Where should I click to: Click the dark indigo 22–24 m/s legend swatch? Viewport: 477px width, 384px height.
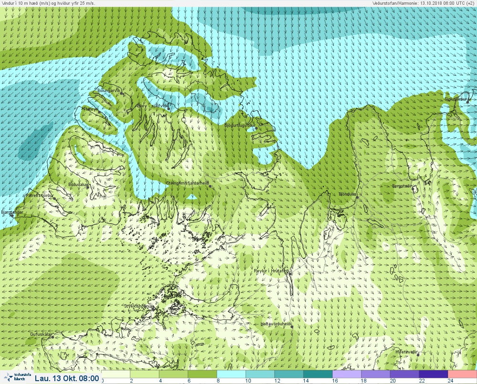[x=434, y=374]
